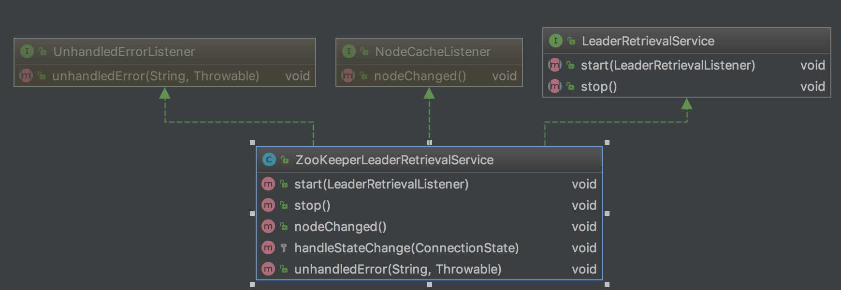Select the ZooKeeperLeaderRetrievalService class title
841x290 pixels.
point(394,160)
